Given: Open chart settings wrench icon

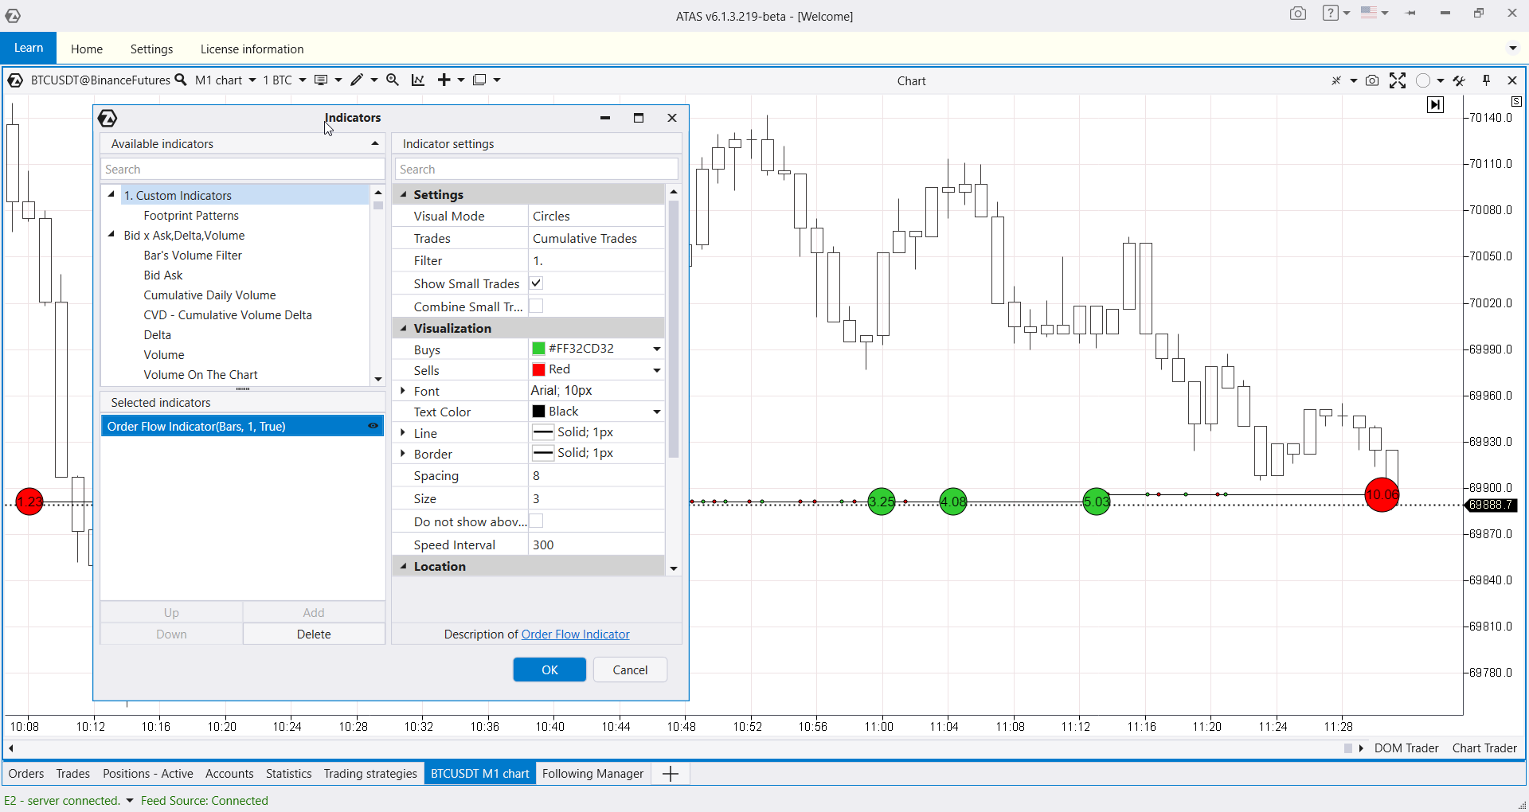Looking at the screenshot, I should coord(1459,80).
